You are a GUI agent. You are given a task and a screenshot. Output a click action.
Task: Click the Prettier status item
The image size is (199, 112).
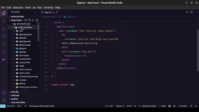(x=183, y=106)
